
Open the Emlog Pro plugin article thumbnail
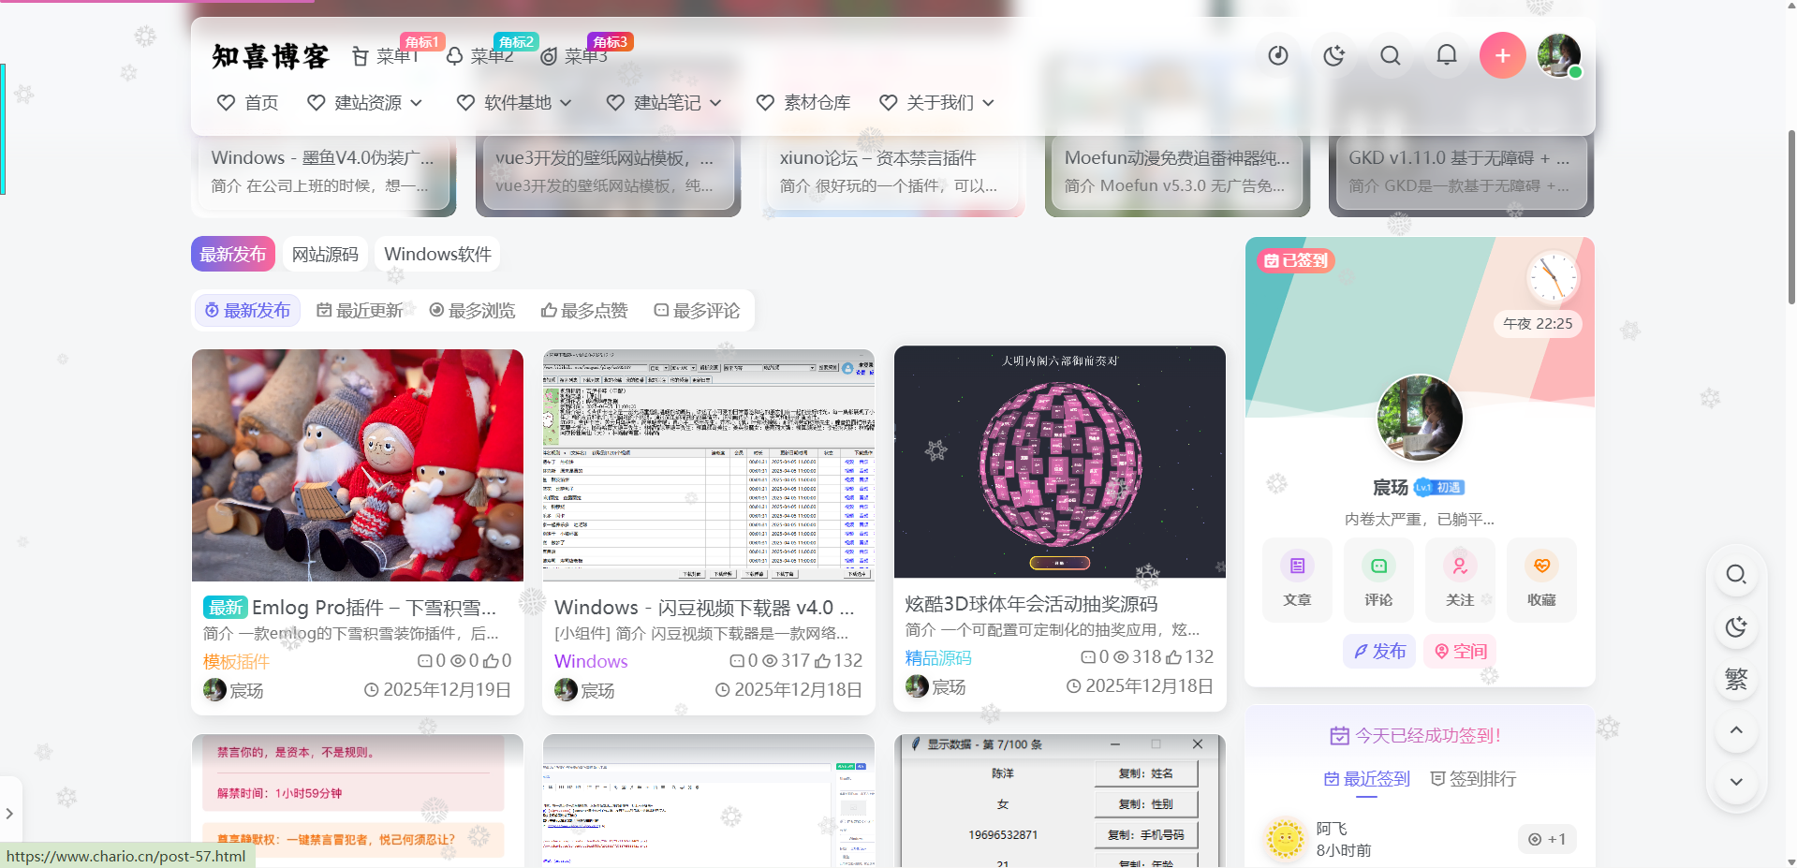357,465
